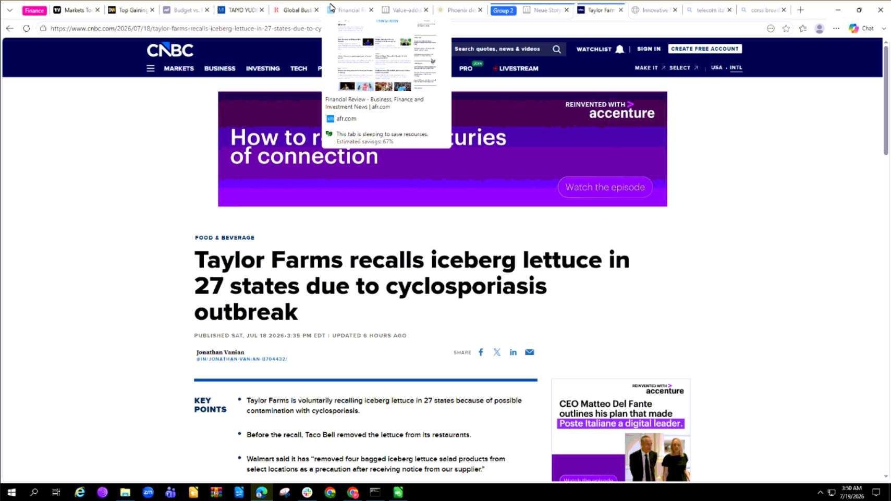Open taskbar search
The width and height of the screenshot is (891, 501).
coord(34,492)
